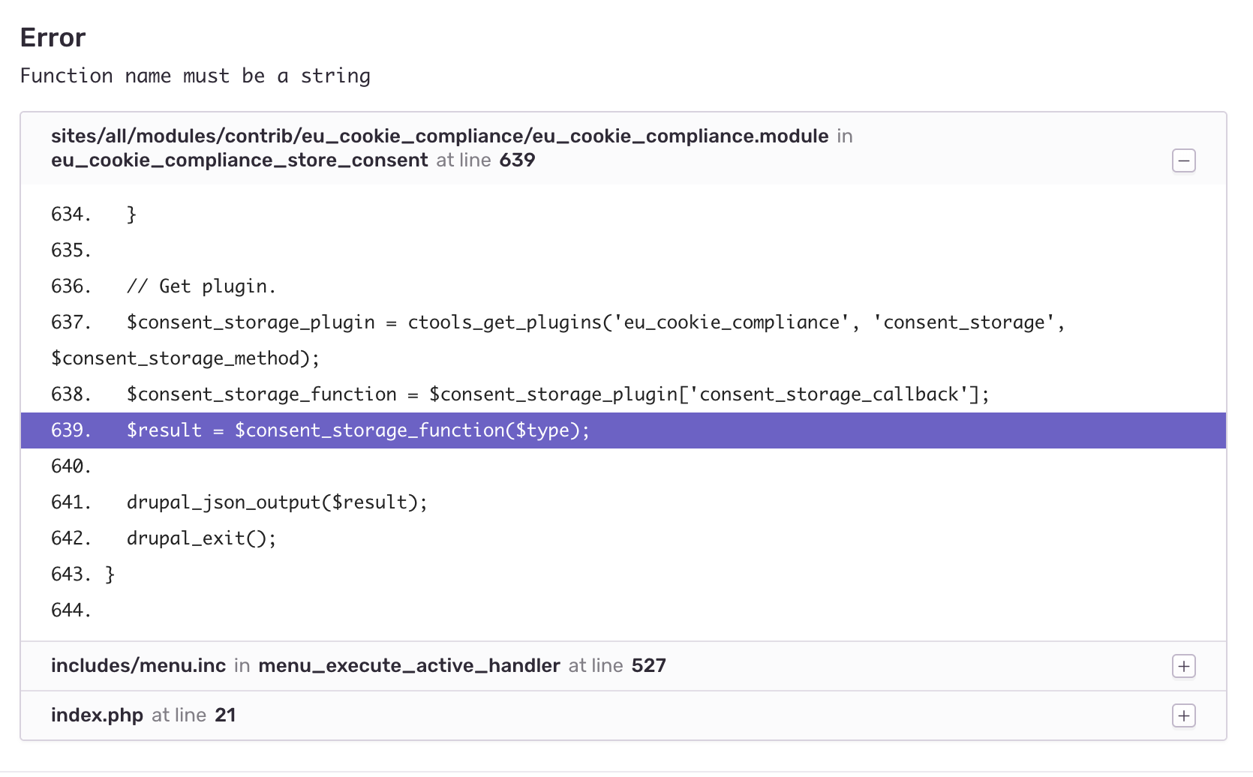Click the 'Get plugin' comment line

coord(201,286)
